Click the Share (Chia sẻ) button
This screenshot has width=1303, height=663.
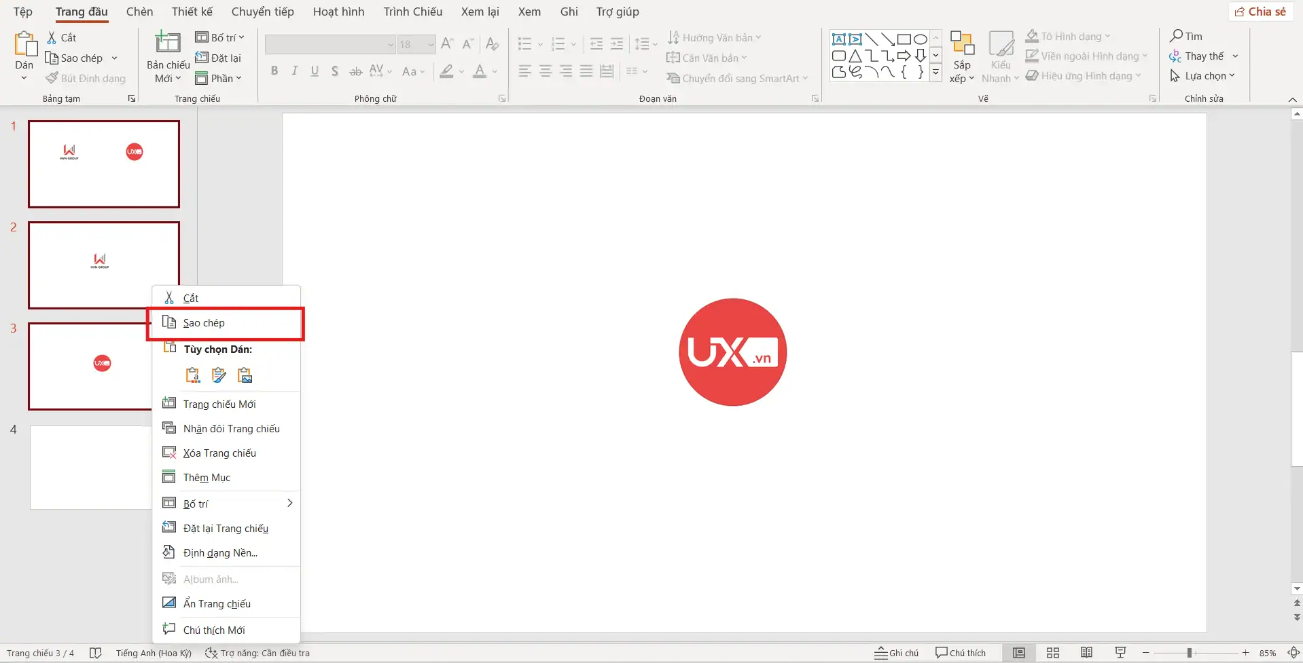tap(1260, 12)
